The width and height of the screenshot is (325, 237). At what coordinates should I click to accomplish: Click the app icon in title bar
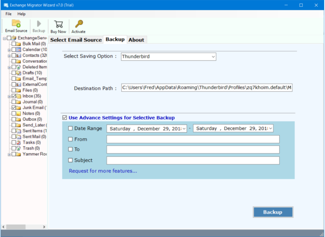click(6, 5)
